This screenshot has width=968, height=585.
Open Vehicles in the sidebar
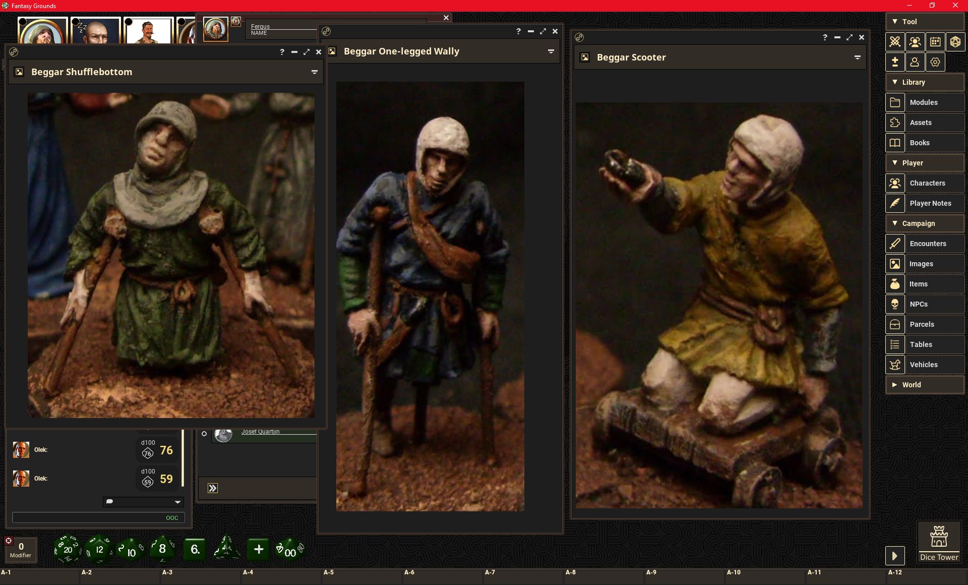click(x=925, y=365)
